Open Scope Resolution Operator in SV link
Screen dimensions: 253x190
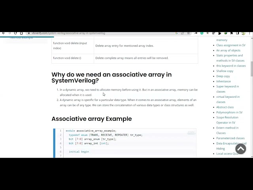227,120
